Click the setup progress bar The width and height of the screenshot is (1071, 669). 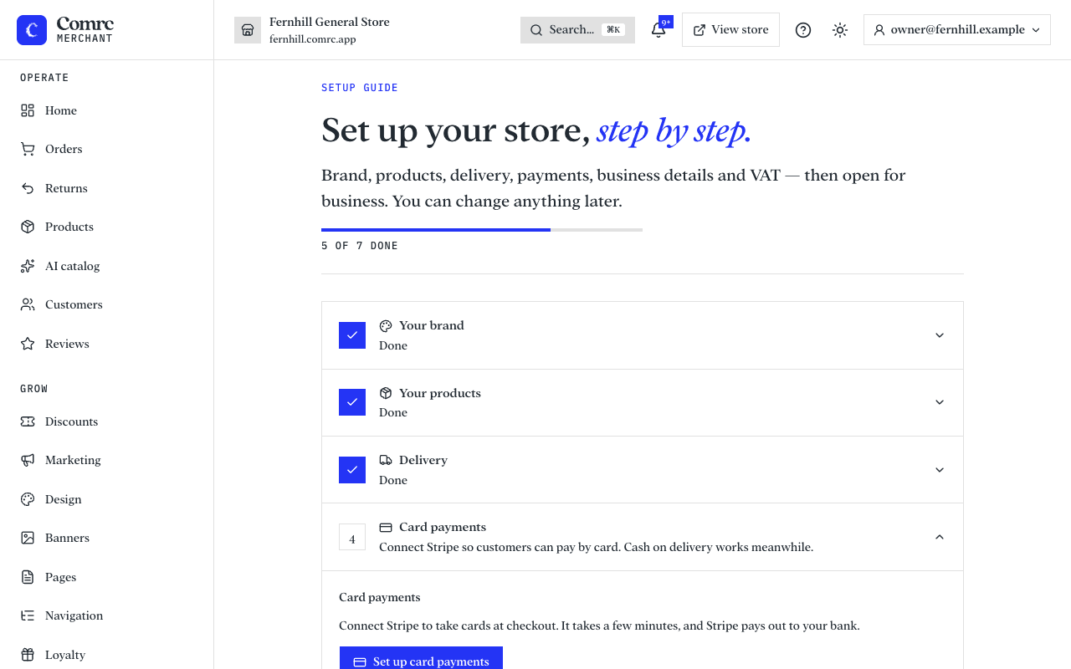tap(482, 230)
